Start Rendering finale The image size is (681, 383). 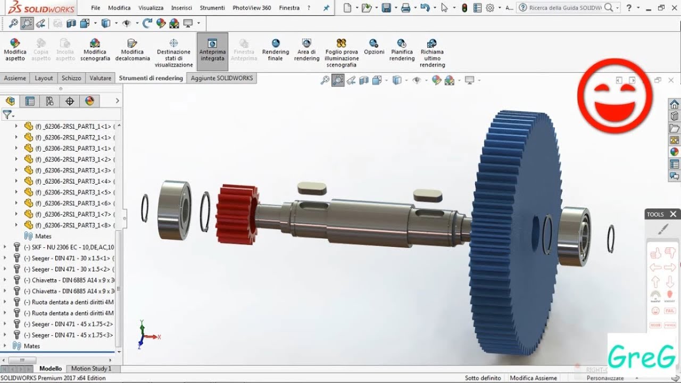pos(276,50)
